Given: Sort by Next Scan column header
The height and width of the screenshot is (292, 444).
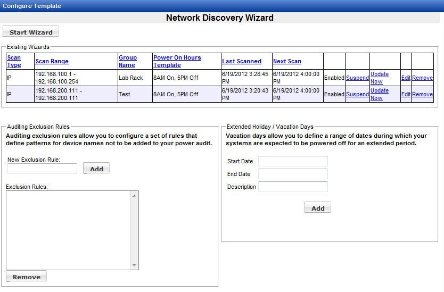Looking at the screenshot, I should pos(287,61).
